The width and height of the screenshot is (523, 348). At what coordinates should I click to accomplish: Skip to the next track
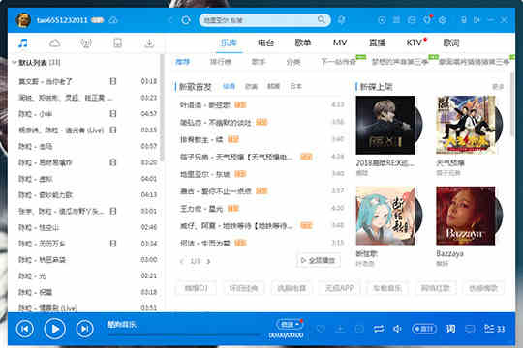84,329
